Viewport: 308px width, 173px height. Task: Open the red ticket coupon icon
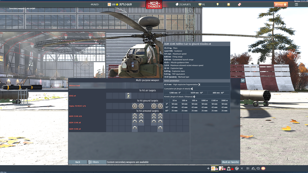coord(239,4)
